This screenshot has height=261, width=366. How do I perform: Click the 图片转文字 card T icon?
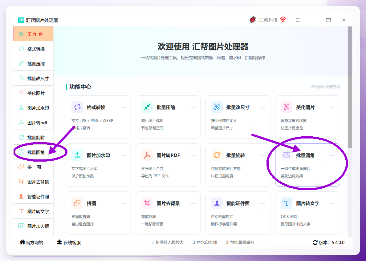pyautogui.click(x=287, y=203)
